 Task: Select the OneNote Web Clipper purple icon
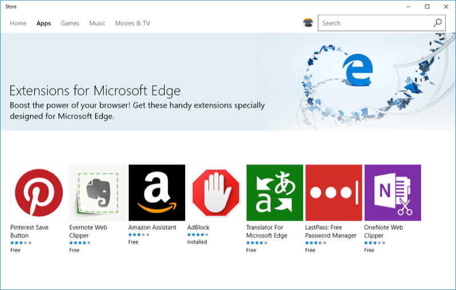[393, 193]
